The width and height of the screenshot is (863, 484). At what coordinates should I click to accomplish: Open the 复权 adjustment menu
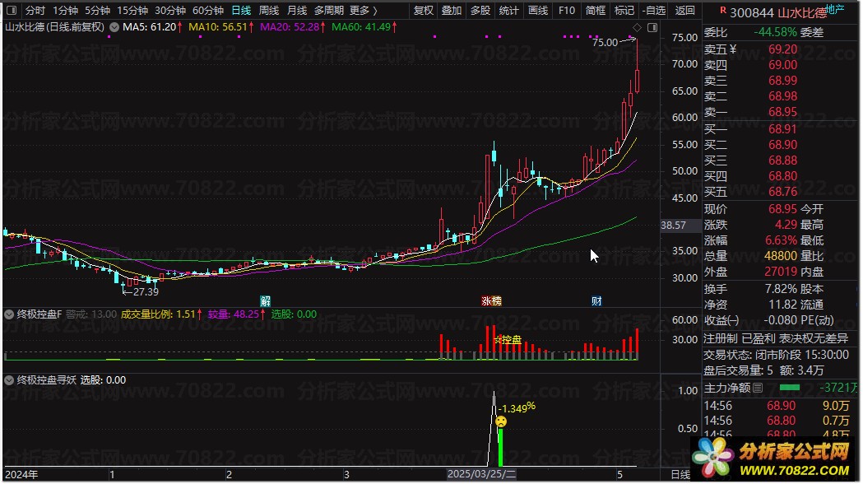click(x=424, y=11)
